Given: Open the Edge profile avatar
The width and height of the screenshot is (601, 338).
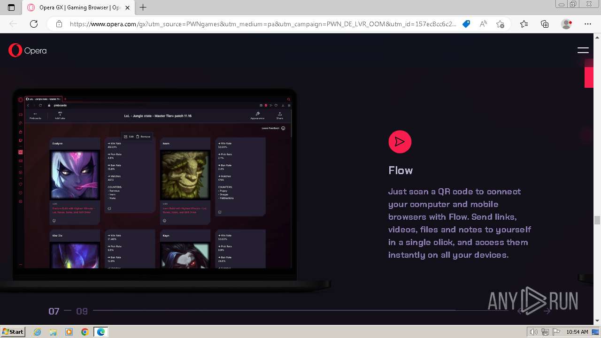Looking at the screenshot, I should (x=567, y=24).
